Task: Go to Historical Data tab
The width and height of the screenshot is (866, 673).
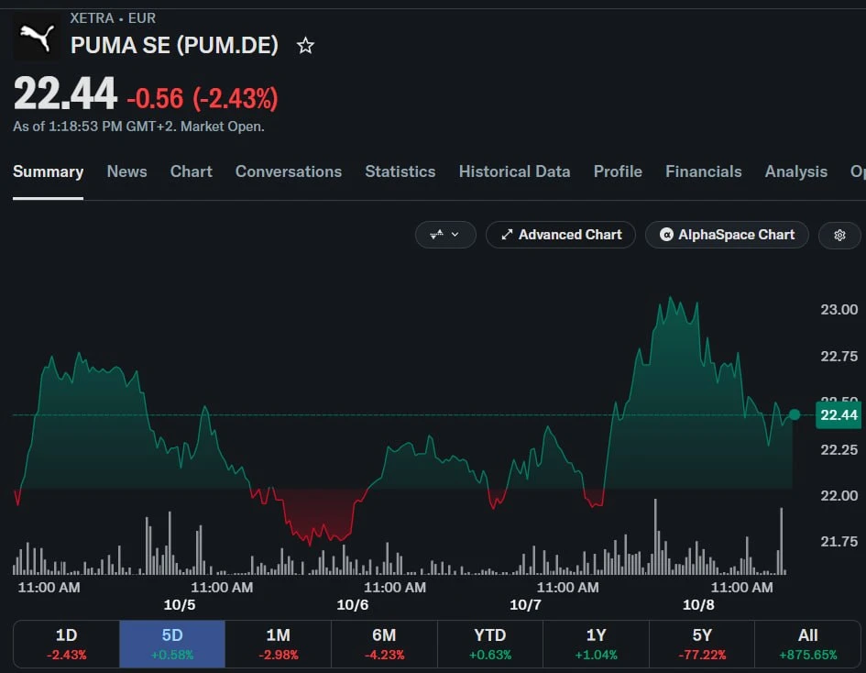Action: point(515,171)
